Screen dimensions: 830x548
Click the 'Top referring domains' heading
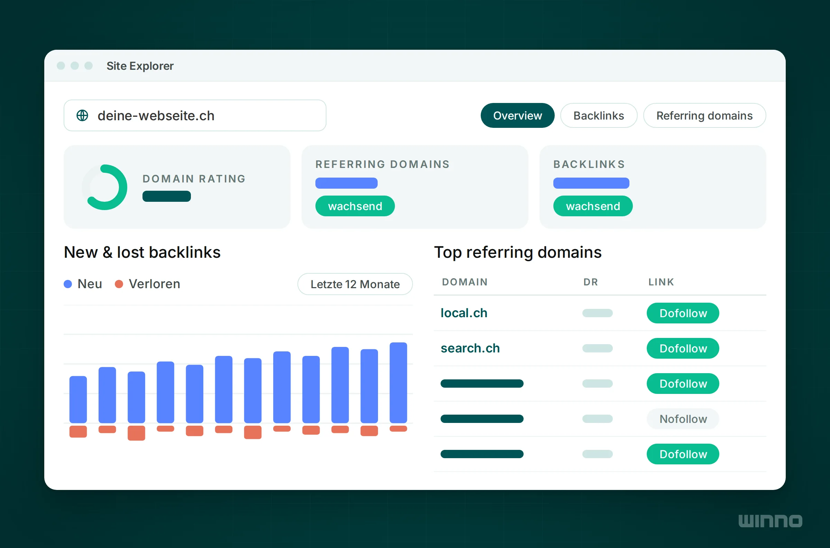(518, 252)
